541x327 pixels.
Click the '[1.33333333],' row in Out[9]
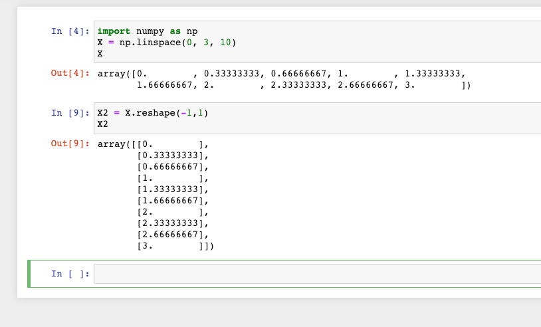pyautogui.click(x=173, y=189)
